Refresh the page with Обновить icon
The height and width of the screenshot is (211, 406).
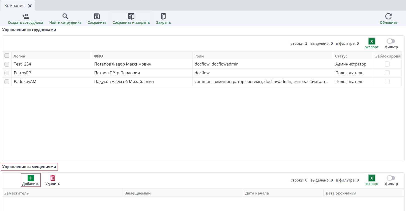pyautogui.click(x=388, y=16)
